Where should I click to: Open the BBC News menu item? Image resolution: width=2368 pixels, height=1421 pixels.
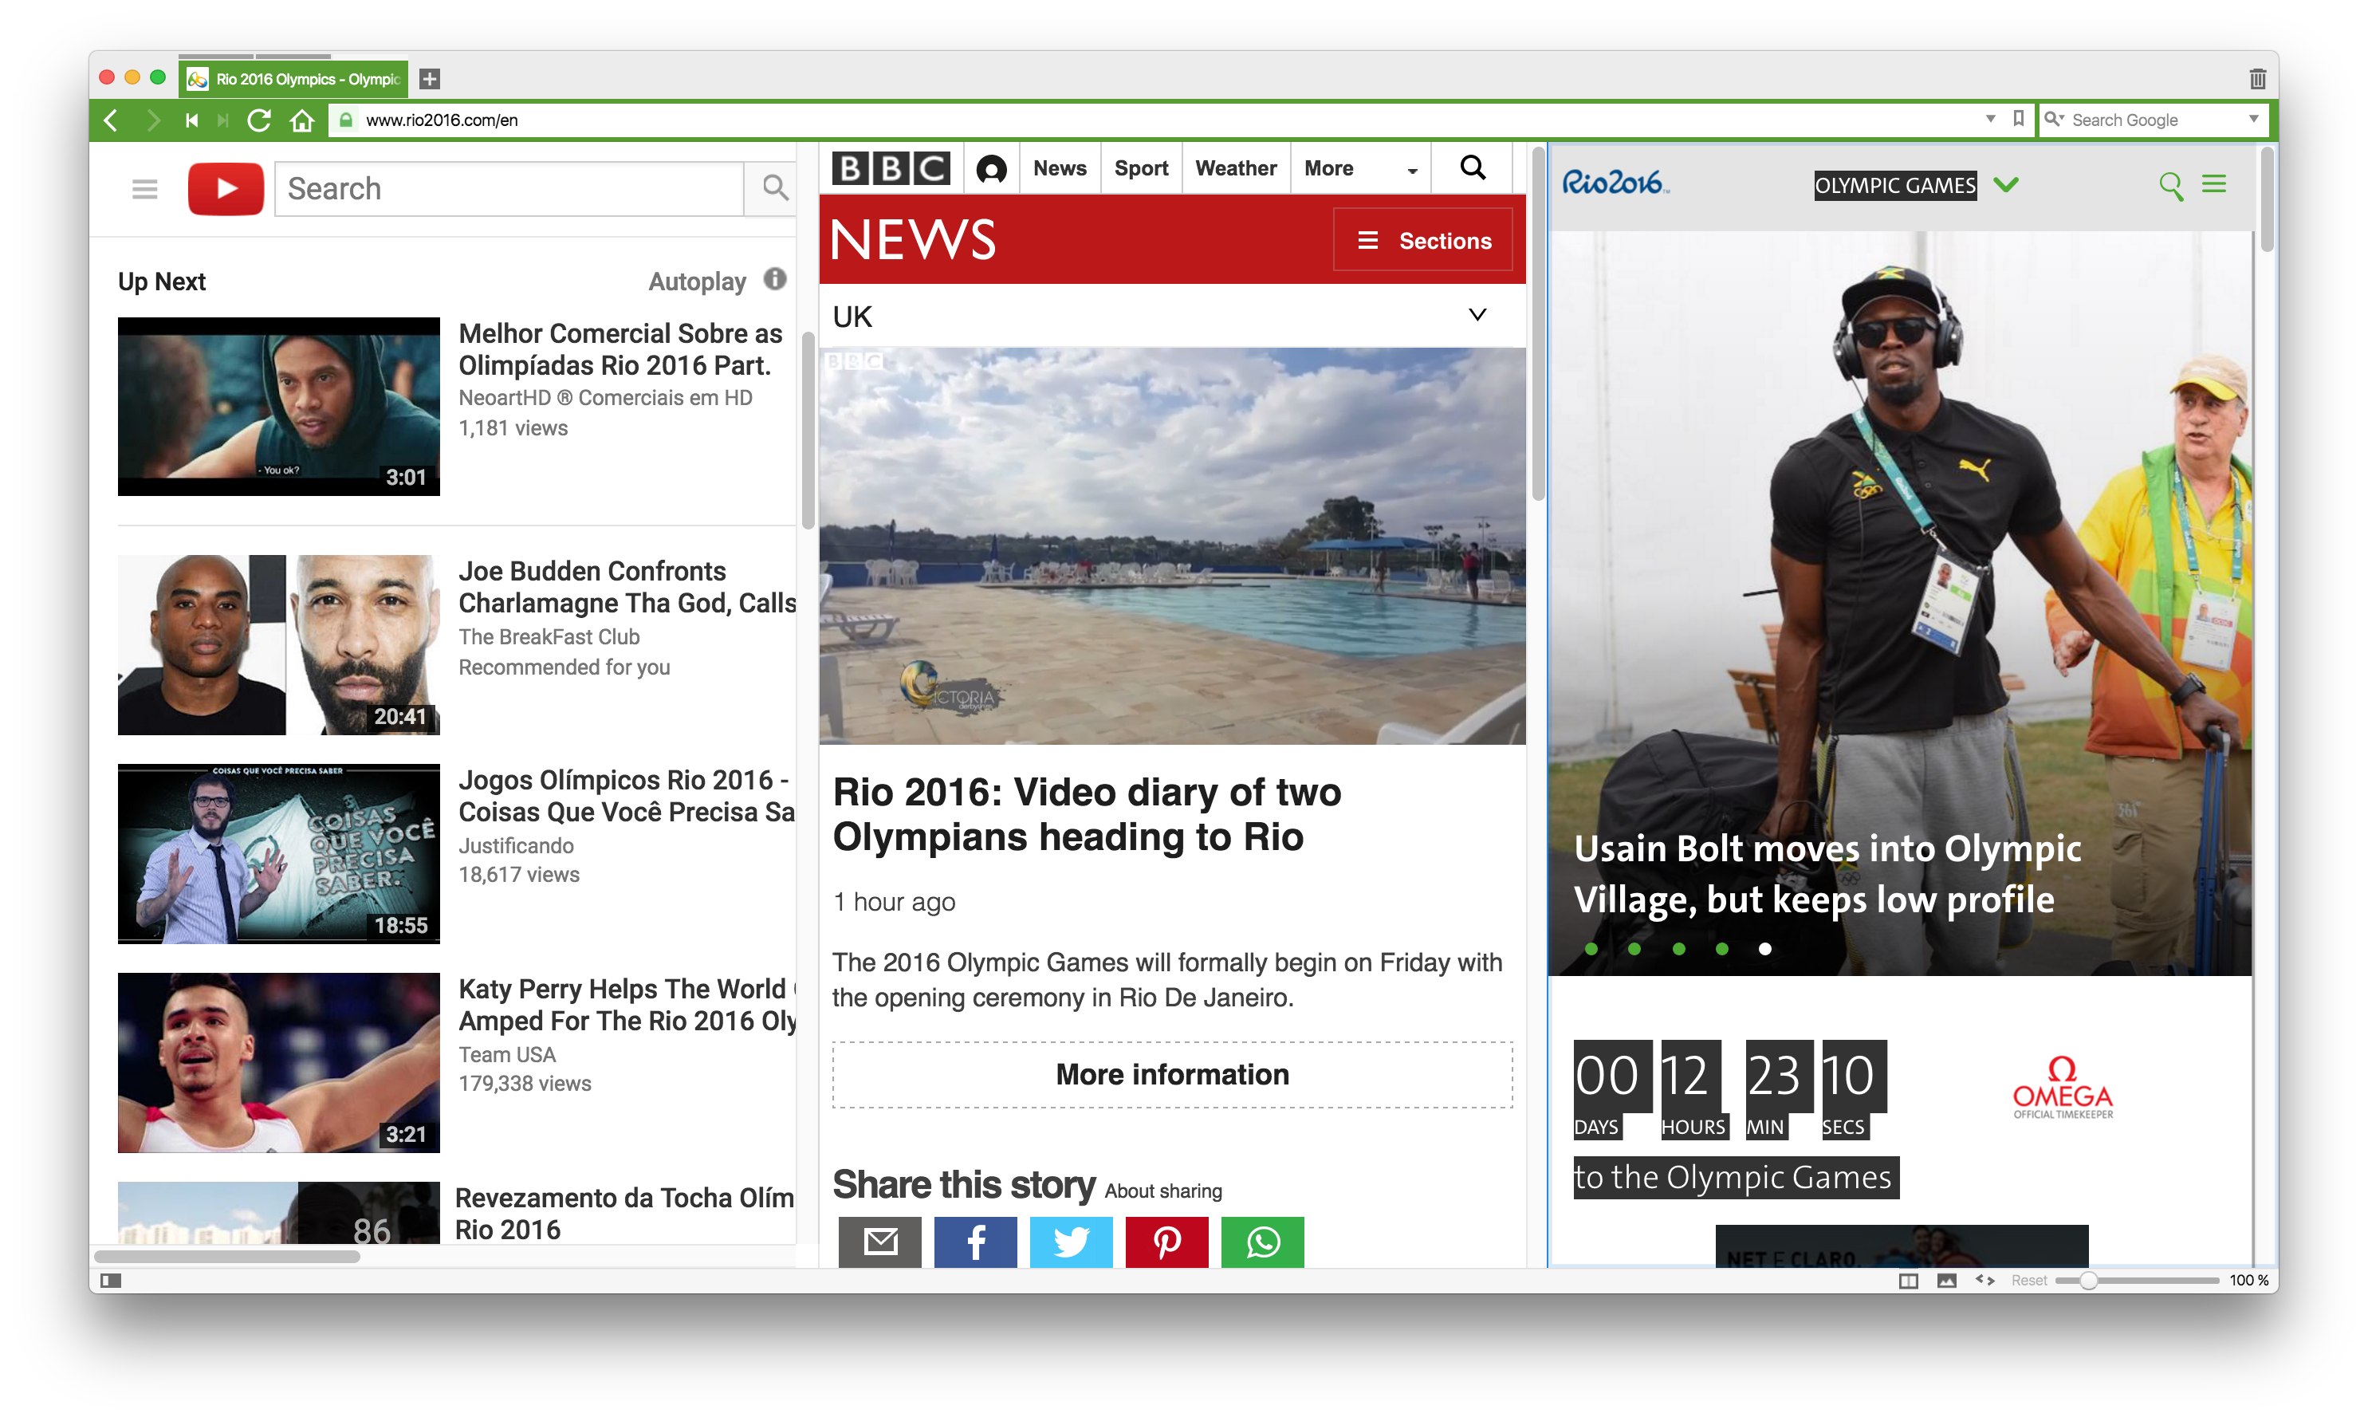1060,168
